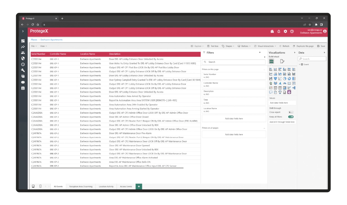Click Duplicate this page
This screenshot has height=205, width=347.
(303, 46)
